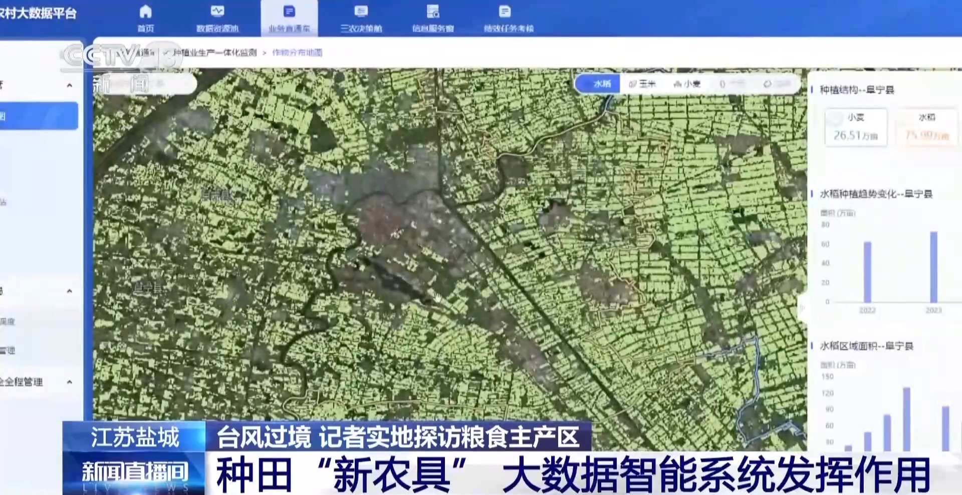
Task: Click the refresh icon in crop toolbar
Action: coord(767,84)
